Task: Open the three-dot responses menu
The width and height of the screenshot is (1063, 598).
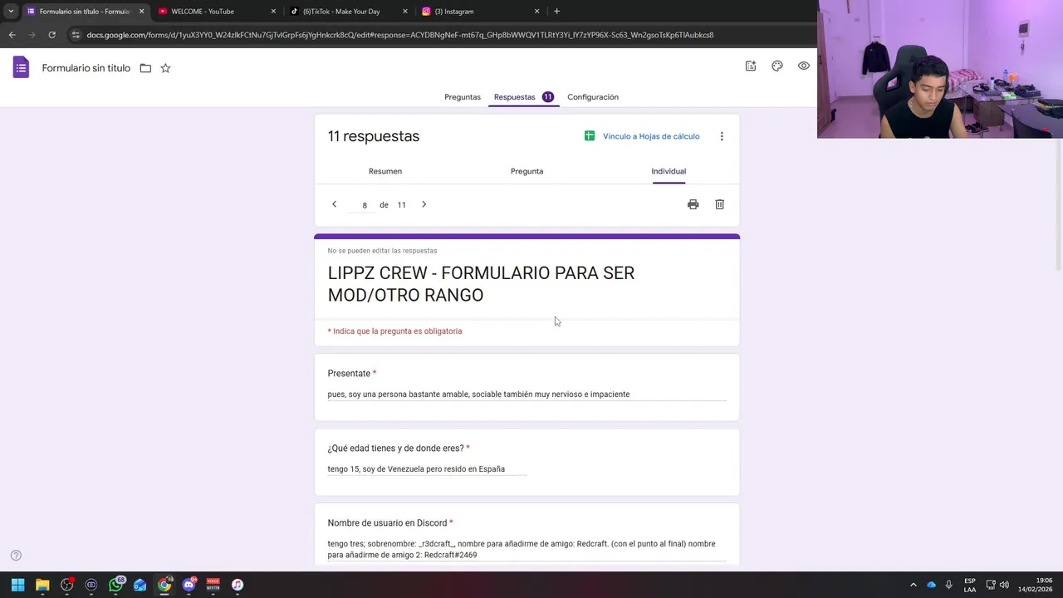Action: 722,136
